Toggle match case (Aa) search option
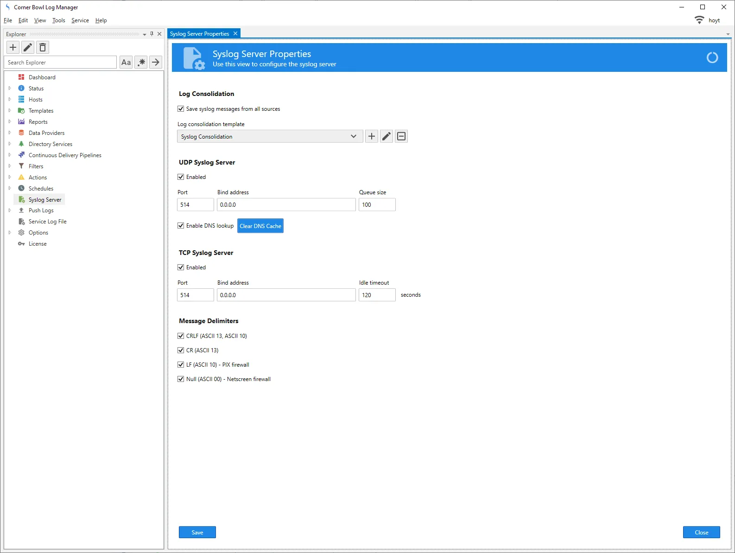 pos(126,62)
